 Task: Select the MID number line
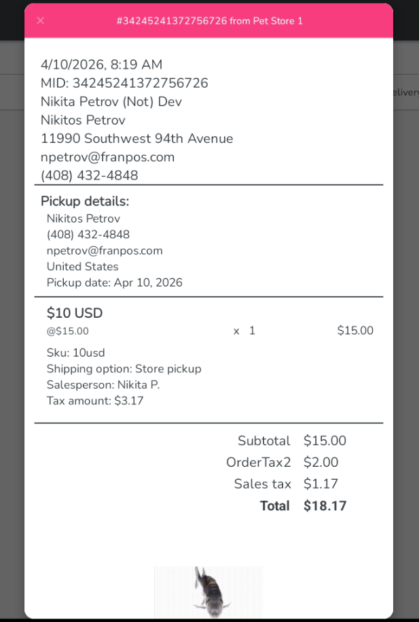(x=124, y=83)
